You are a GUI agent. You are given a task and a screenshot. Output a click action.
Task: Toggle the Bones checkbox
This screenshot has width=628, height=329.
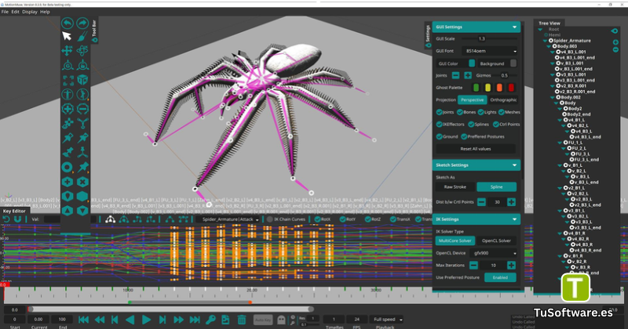tap(460, 112)
